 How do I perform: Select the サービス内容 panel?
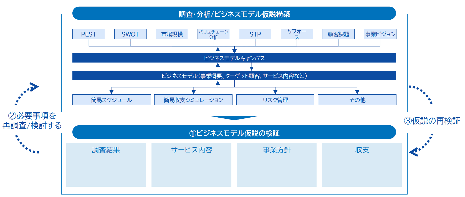pos(191,165)
